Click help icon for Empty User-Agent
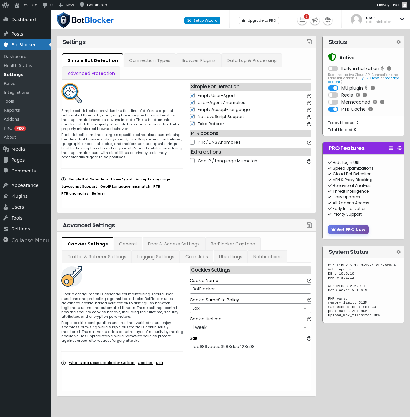 point(309,96)
